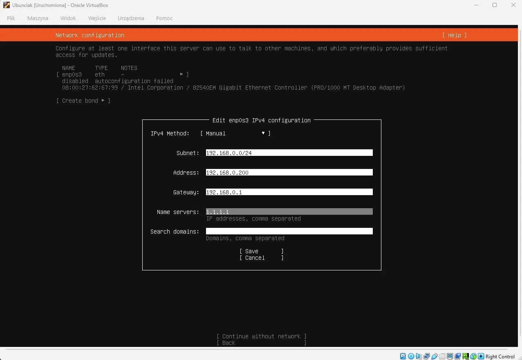Click Continue without network
Viewport: 522px width, 360px height.
pos(262,336)
